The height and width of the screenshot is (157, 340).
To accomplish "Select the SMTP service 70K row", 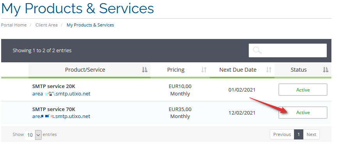I will tap(166, 113).
